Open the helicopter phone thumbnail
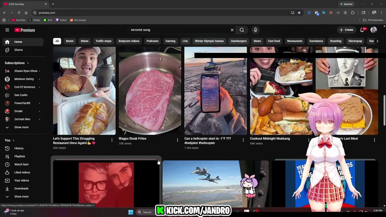 (x=216, y=90)
